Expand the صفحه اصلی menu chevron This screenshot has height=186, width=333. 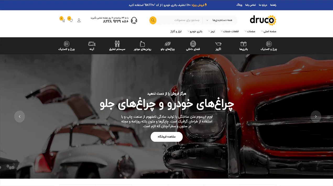coord(262,31)
